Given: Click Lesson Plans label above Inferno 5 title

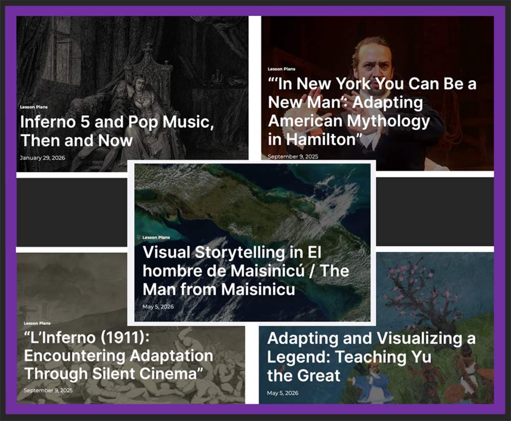Looking at the screenshot, I should click(34, 107).
